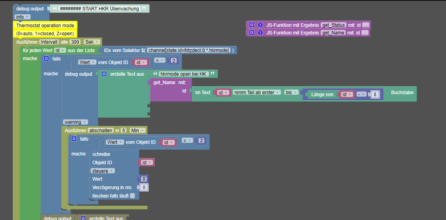This screenshot has height=220, width=446.
Task: Edit interval value 300
Action: point(76,42)
